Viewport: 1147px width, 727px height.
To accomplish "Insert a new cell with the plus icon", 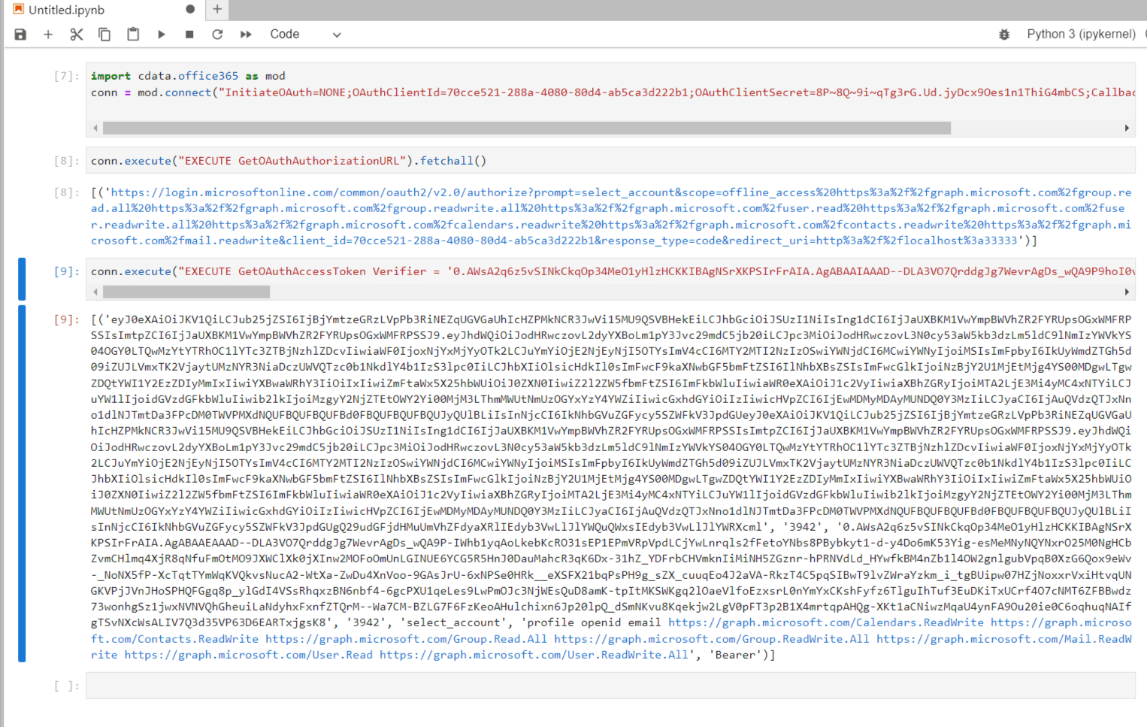I will [x=48, y=35].
